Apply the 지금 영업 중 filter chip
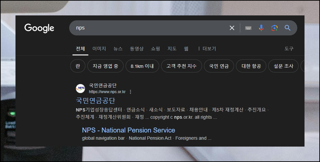The image size is (320, 162). point(105,66)
